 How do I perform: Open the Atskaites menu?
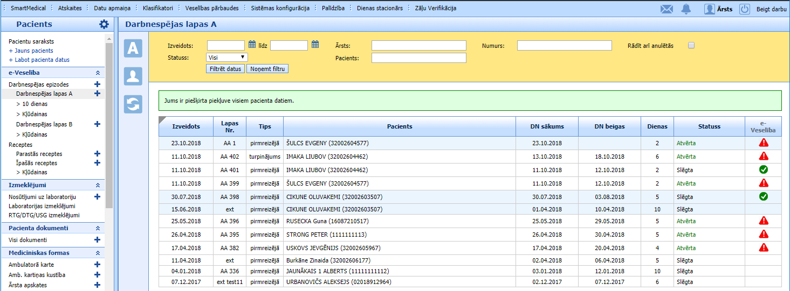pos(70,9)
